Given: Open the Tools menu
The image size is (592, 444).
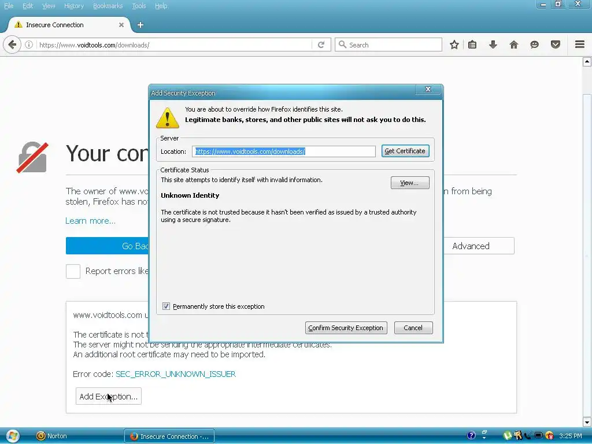Looking at the screenshot, I should click(139, 6).
